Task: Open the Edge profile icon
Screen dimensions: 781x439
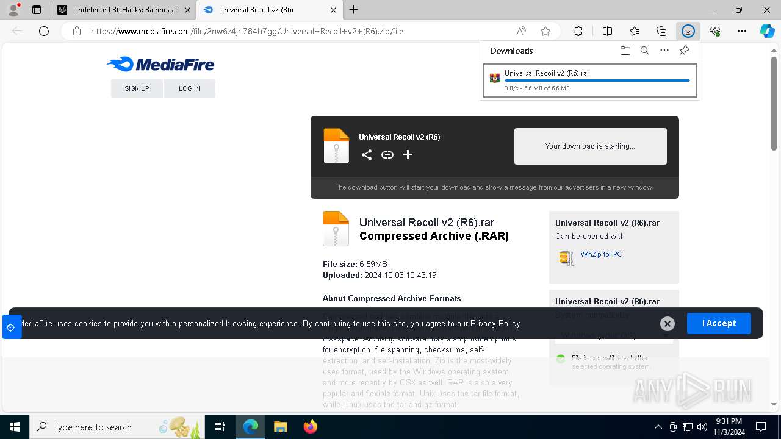Action: coord(13,10)
